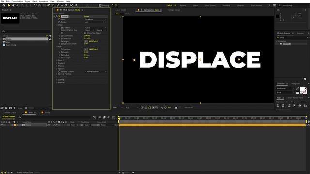The image size is (310, 174).
Task: Open Pattern dropdown showing Glass
Action: coord(95,28)
